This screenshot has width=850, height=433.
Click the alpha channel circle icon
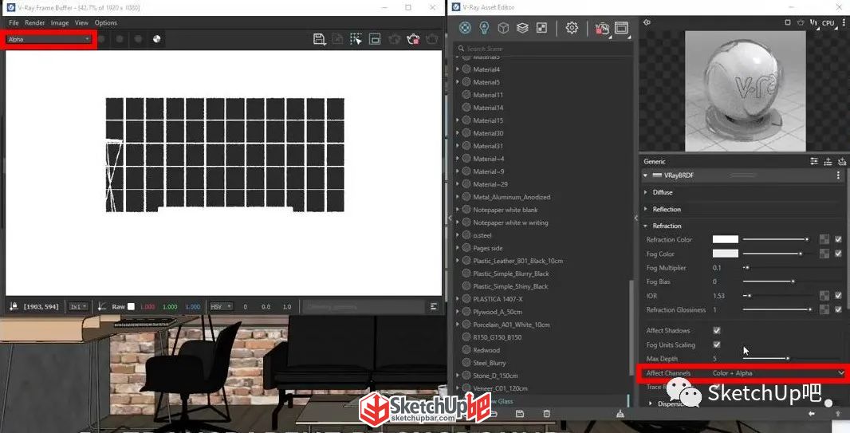coord(156,39)
